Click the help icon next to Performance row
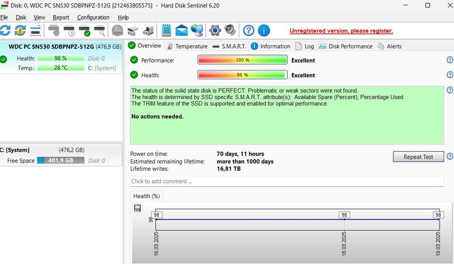Viewport: 454px width, 264px height. (x=449, y=60)
